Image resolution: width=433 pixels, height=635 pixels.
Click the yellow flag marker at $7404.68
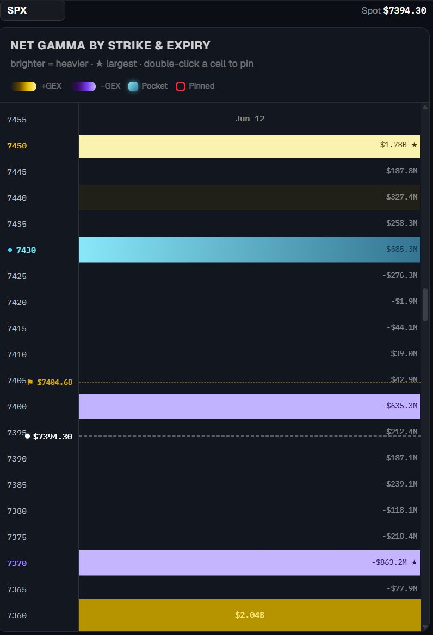30,382
